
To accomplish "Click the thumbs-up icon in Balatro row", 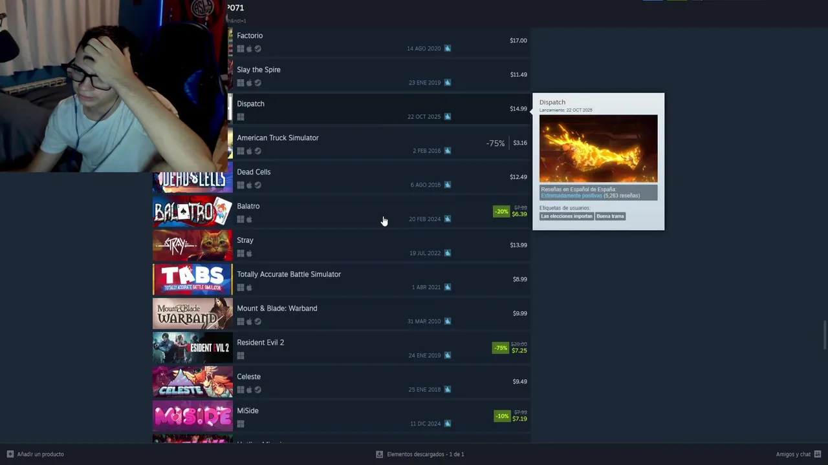I will (x=447, y=219).
